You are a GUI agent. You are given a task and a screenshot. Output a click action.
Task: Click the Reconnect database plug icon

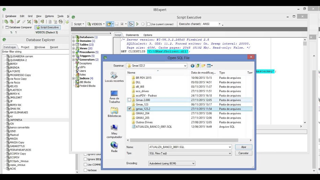click(29, 22)
